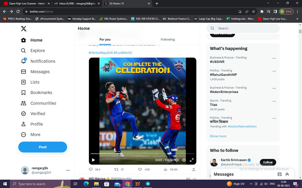Image resolution: width=302 pixels, height=188 pixels.
Task: Bookmark this page with star icon
Action: pyautogui.click(x=253, y=12)
